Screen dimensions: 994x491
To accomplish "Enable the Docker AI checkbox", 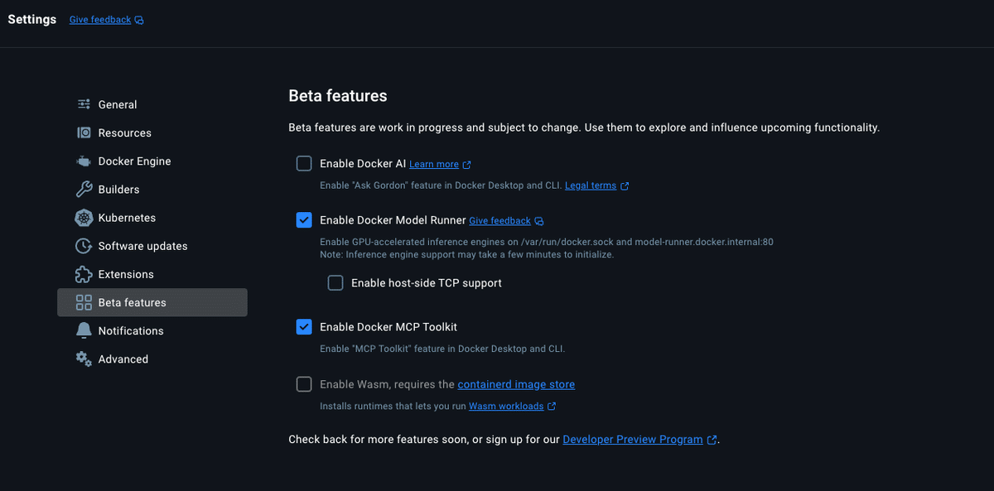I will (304, 163).
